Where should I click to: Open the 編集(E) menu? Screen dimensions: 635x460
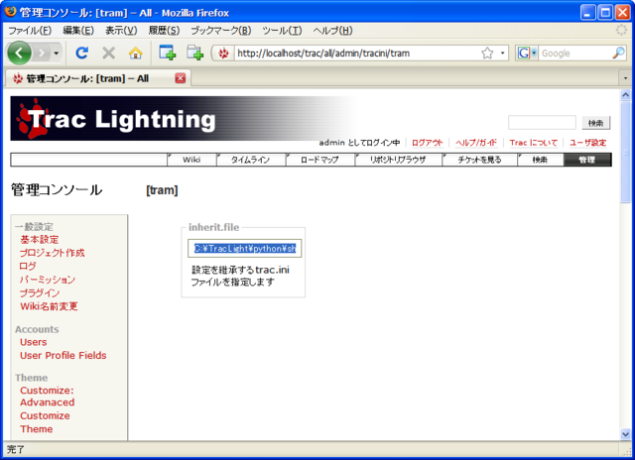tap(78, 31)
